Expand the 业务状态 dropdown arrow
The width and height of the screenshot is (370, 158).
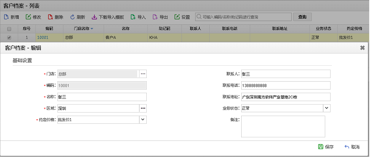(x=327, y=108)
